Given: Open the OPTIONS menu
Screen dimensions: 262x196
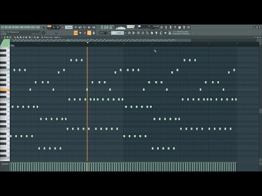Looking at the screenshot, I should 27,27.
